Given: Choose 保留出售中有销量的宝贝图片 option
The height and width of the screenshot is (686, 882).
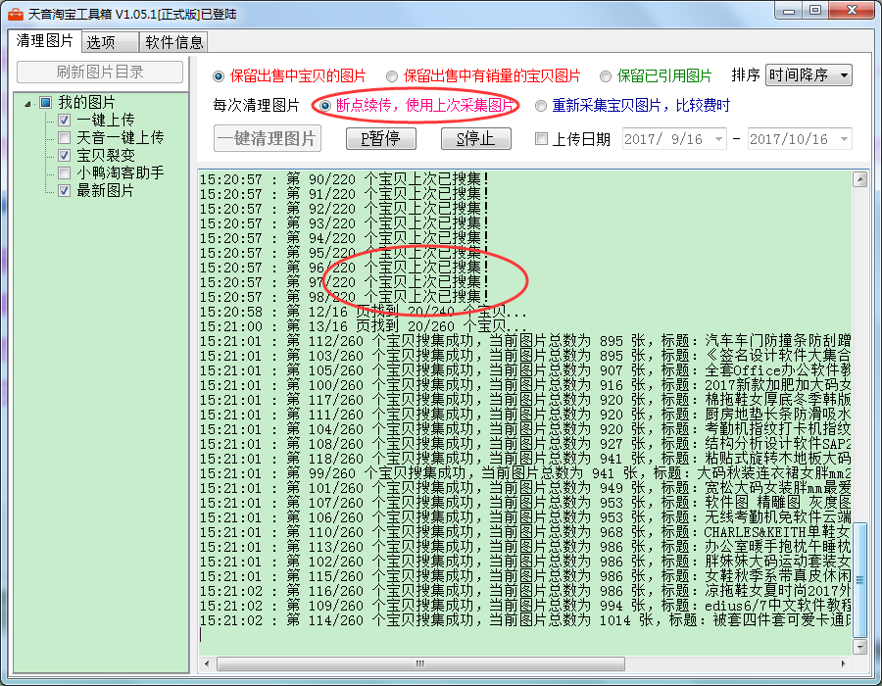Looking at the screenshot, I should click(392, 75).
